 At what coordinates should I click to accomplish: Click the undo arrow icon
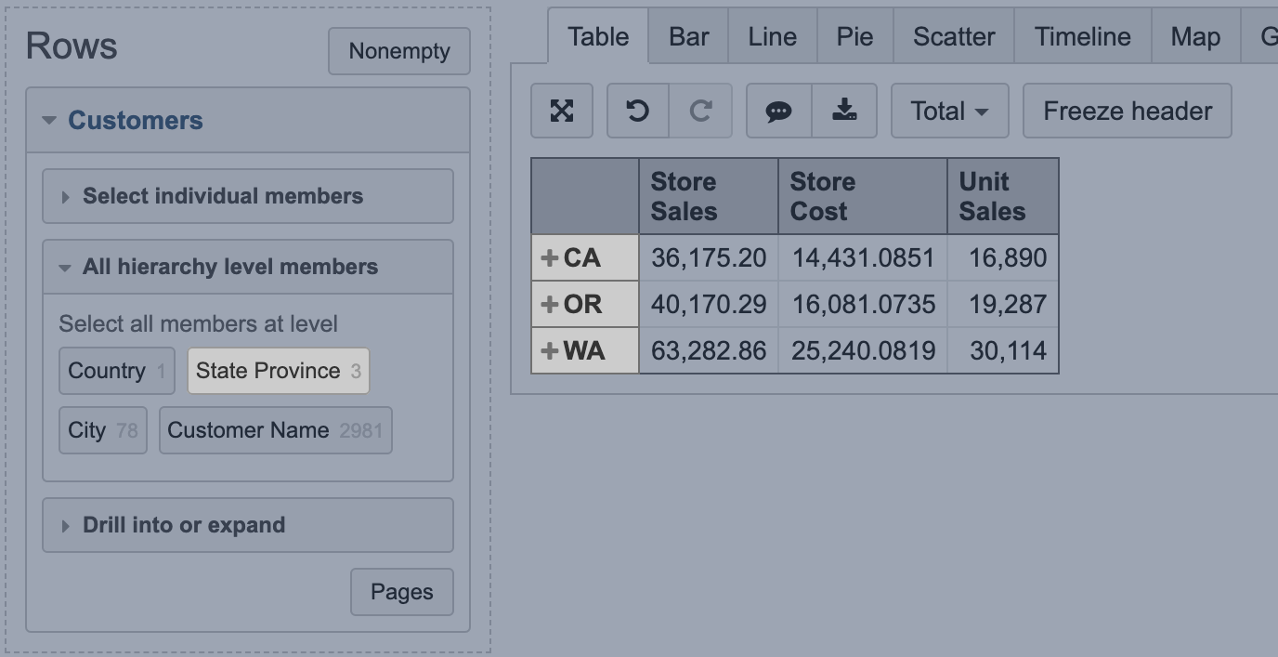(637, 112)
